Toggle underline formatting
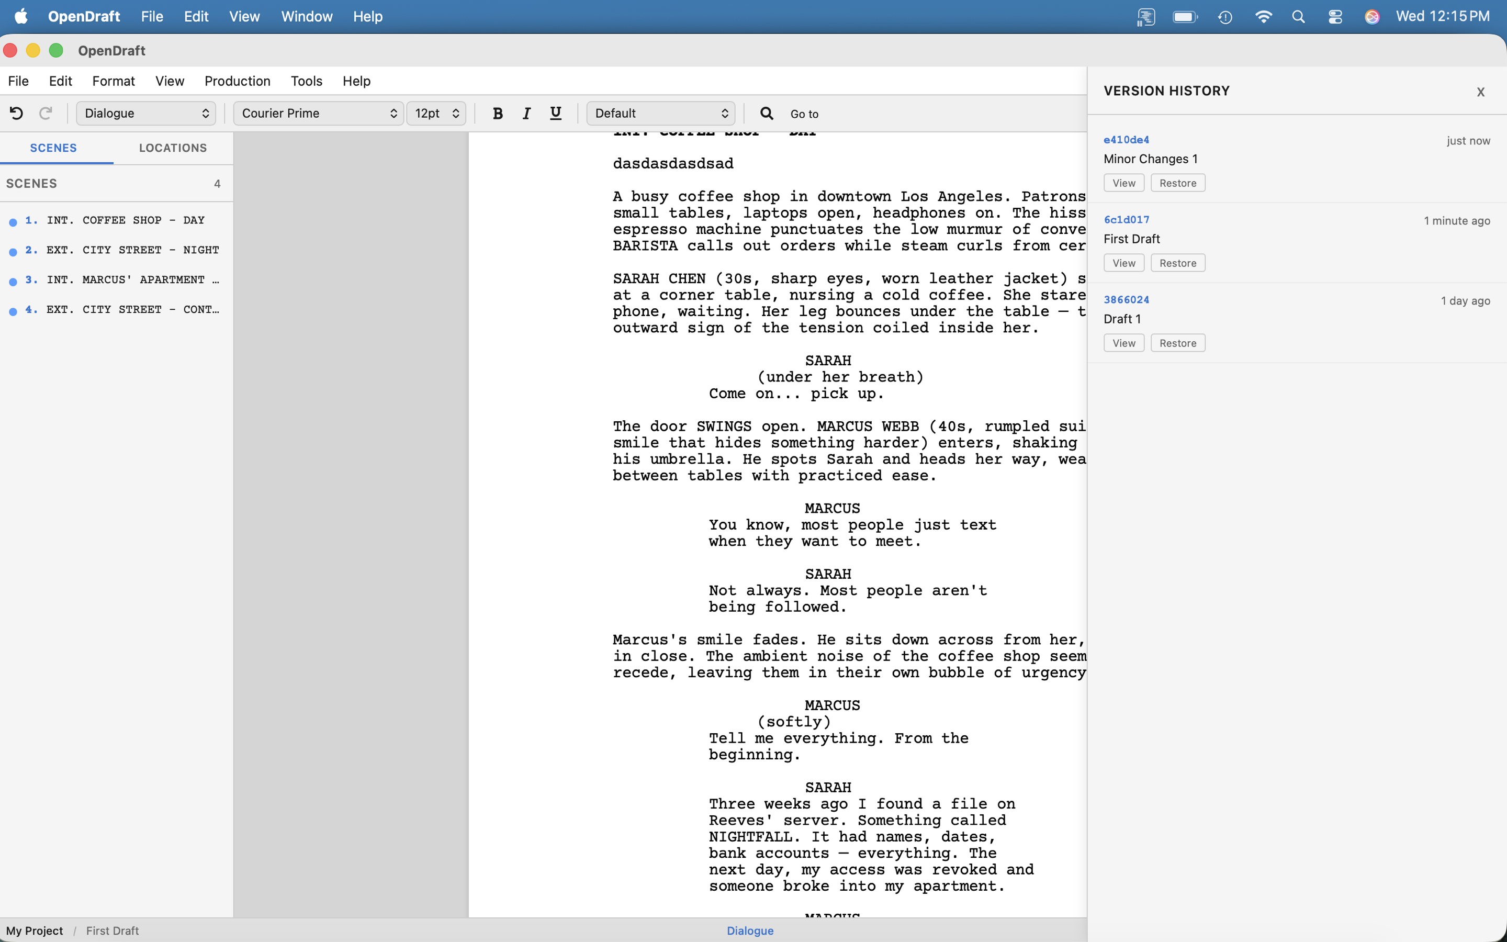The height and width of the screenshot is (942, 1507). click(556, 114)
